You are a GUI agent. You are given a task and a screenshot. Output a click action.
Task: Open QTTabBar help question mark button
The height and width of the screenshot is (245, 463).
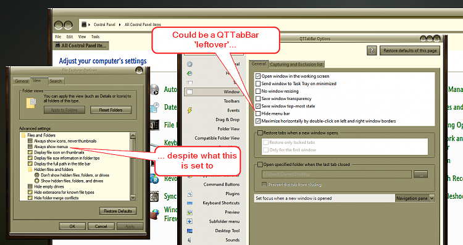(372, 51)
